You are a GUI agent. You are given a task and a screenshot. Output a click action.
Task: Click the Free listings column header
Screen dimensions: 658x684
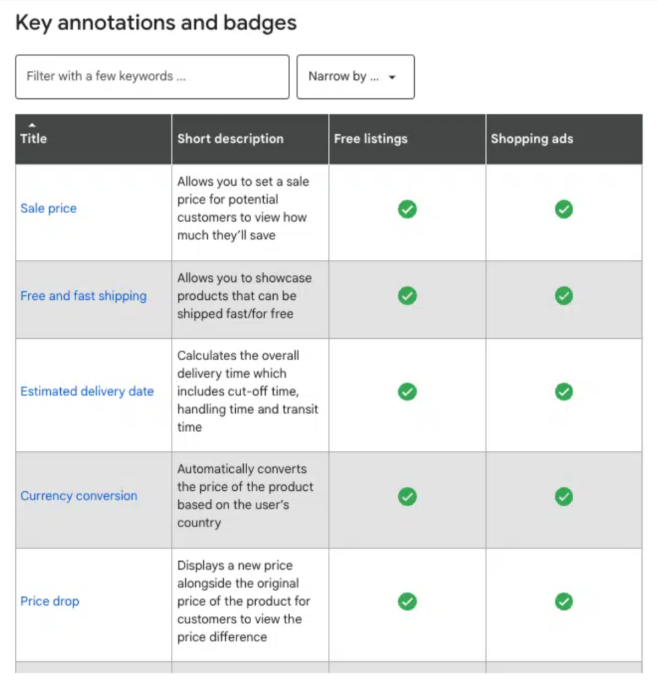tap(371, 139)
